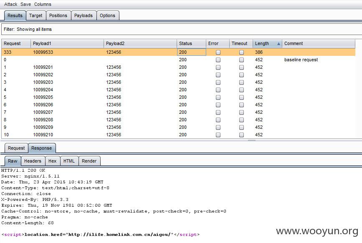Screen dimensions: 362x243
Task: Toggle Error checkbox for payload 10099209
Action: pos(218,127)
